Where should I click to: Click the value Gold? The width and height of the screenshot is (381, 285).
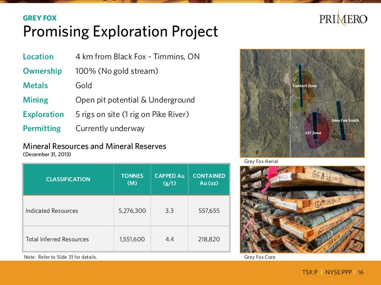(84, 85)
